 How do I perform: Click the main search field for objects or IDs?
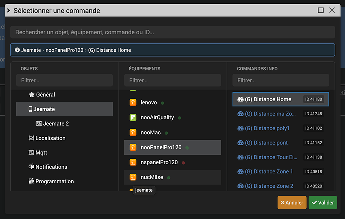click(x=172, y=32)
